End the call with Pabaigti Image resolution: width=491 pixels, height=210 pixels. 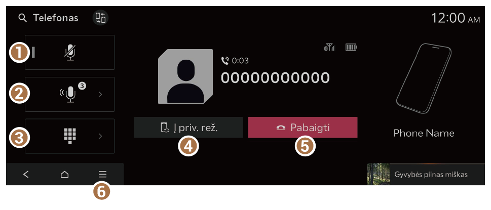click(303, 128)
